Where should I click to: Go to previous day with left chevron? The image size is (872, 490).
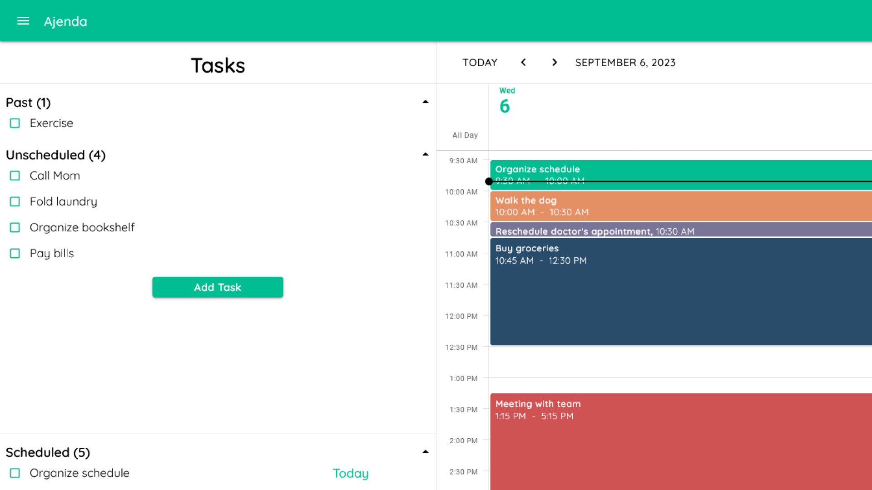[523, 63]
